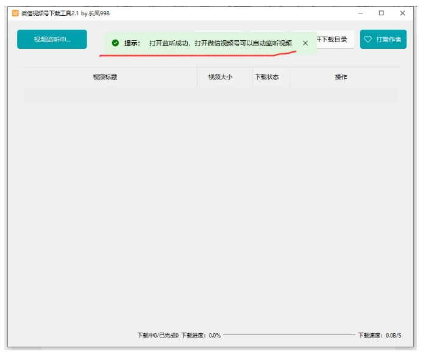Click the download progress bar
Screen dimensions: 426x354
click(x=288, y=335)
